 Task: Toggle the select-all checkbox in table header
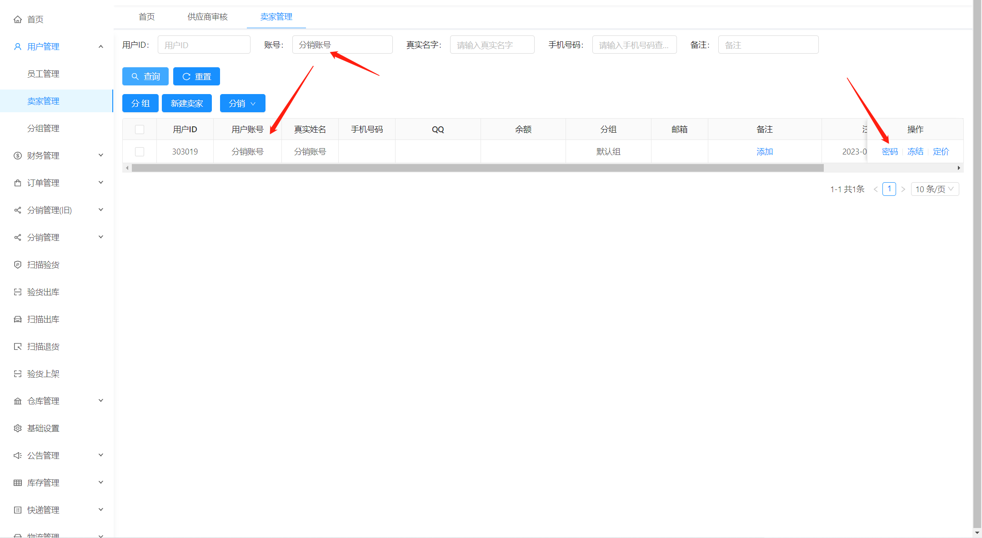pyautogui.click(x=140, y=130)
